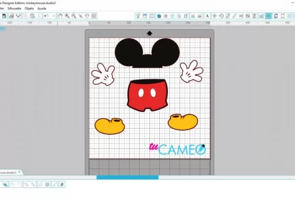Click the window-shaped icon in top-right toolbar

[145, 16]
